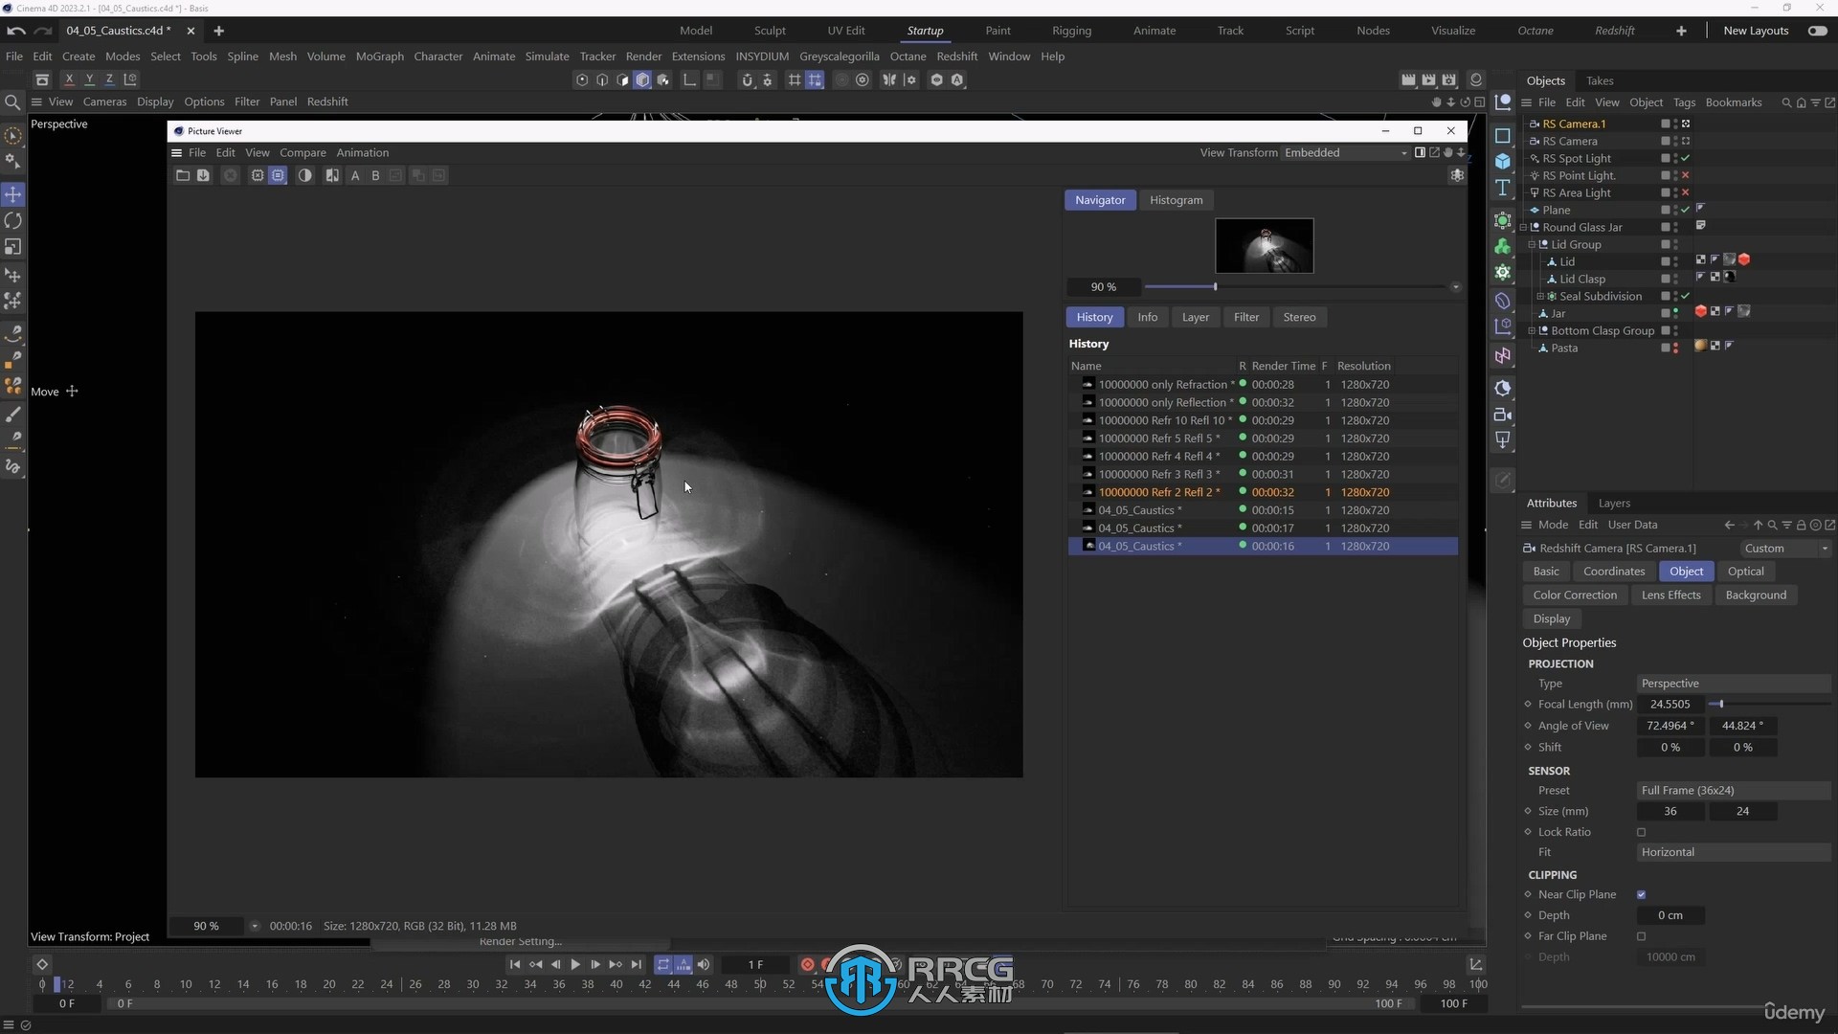The height and width of the screenshot is (1034, 1838).
Task: Open Lens Effects attributes tab
Action: 1670,595
